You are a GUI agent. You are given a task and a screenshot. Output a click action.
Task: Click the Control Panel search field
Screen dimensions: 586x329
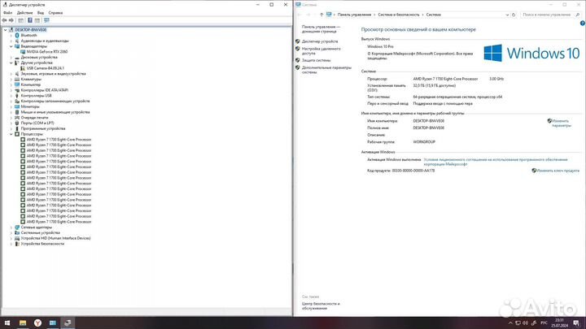coord(546,15)
